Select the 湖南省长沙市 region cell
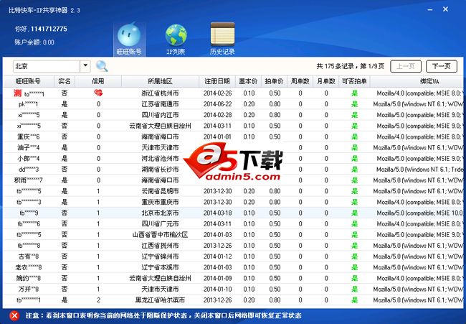 (x=160, y=170)
